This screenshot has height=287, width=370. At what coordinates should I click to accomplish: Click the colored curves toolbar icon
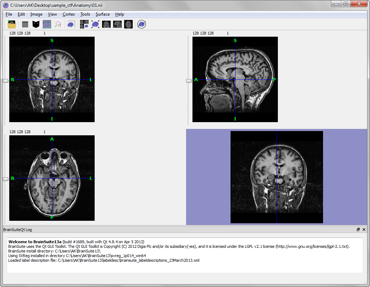coord(58,24)
